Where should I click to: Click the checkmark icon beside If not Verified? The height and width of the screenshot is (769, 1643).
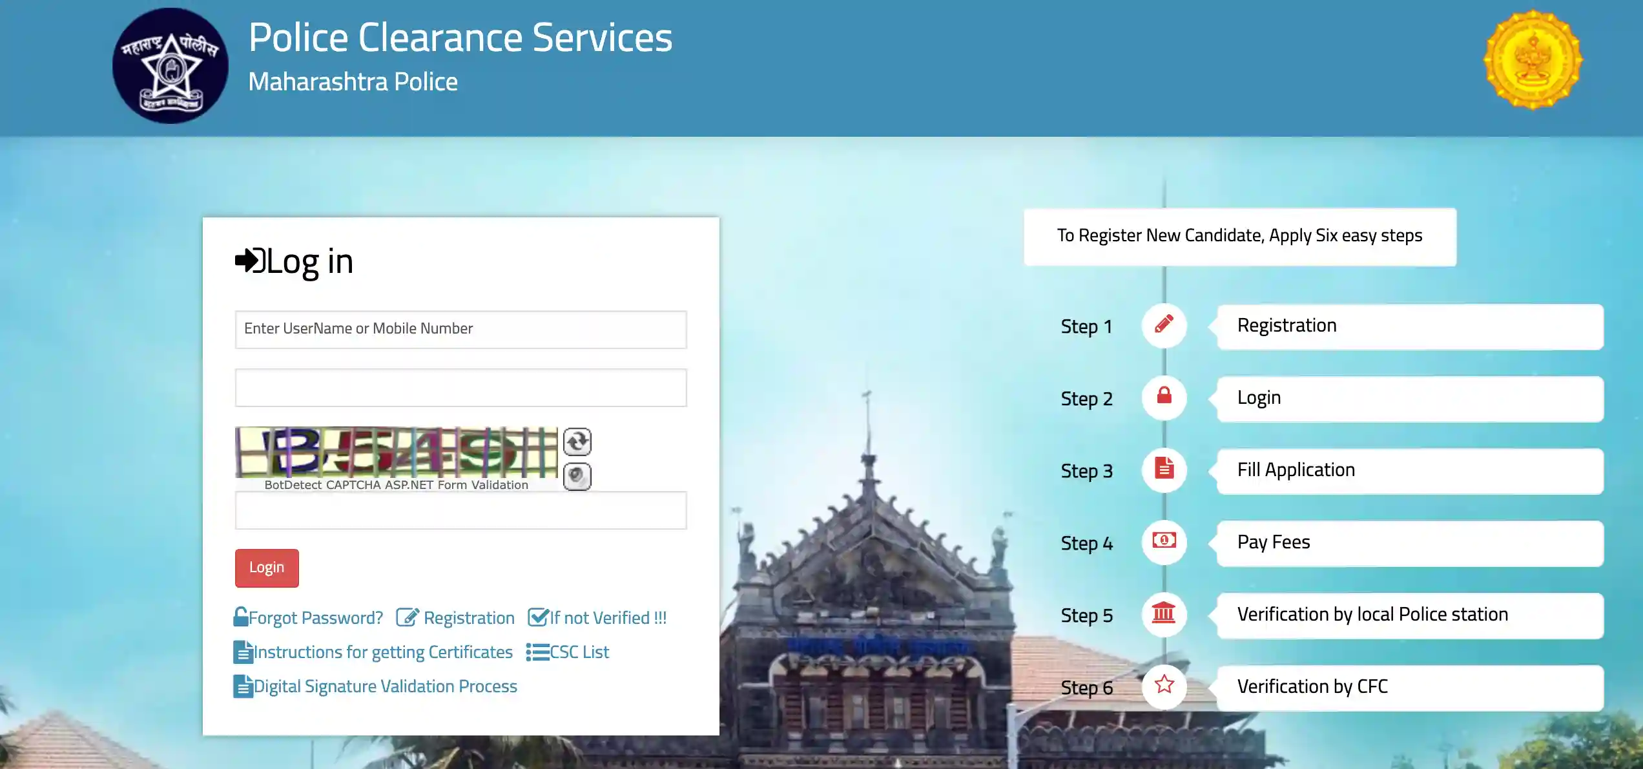pos(538,617)
